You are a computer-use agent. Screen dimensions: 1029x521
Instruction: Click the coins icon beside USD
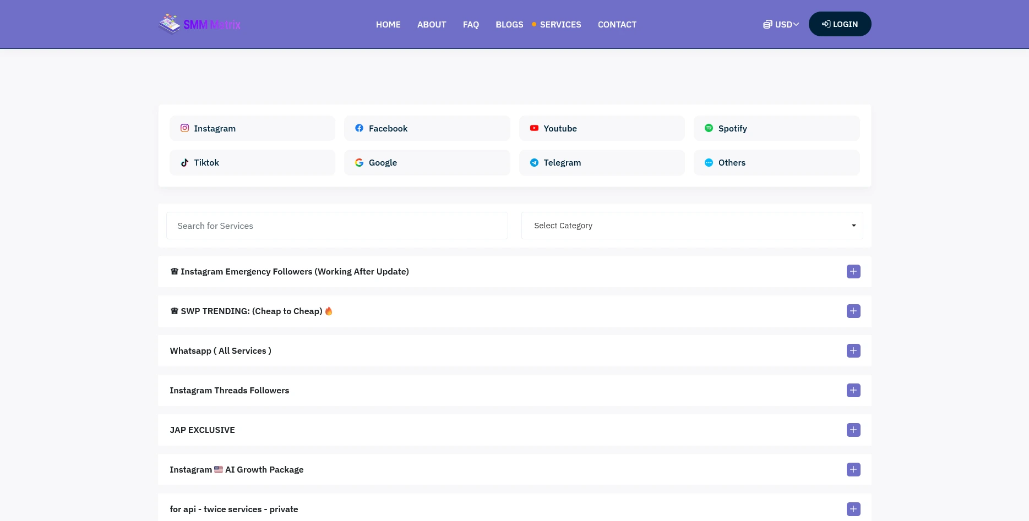[767, 24]
